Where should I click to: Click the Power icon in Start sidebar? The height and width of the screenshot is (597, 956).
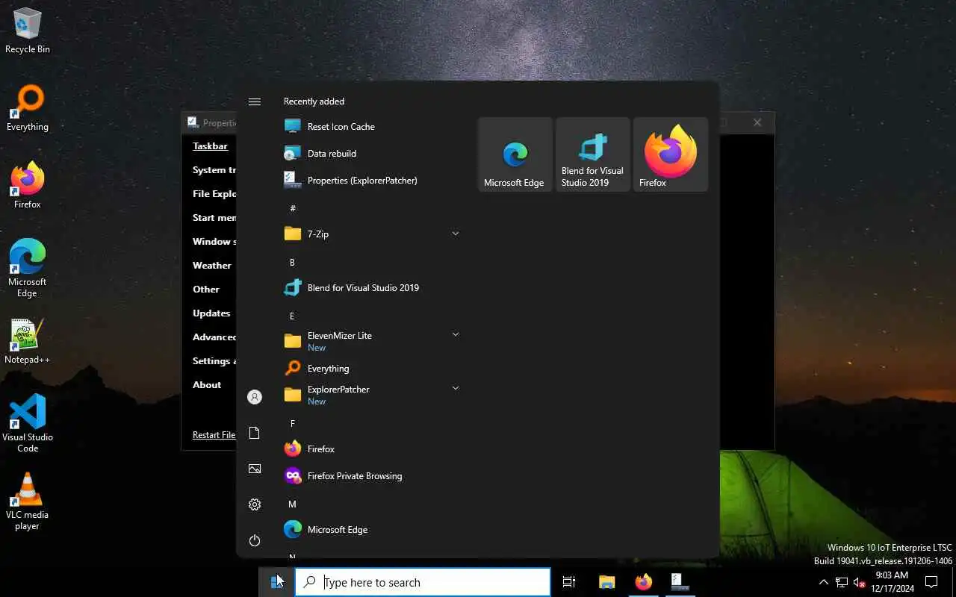tap(255, 540)
